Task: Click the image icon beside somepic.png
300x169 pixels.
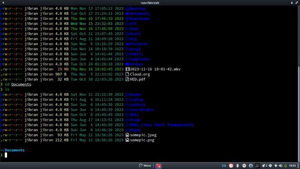Action: click(x=127, y=140)
